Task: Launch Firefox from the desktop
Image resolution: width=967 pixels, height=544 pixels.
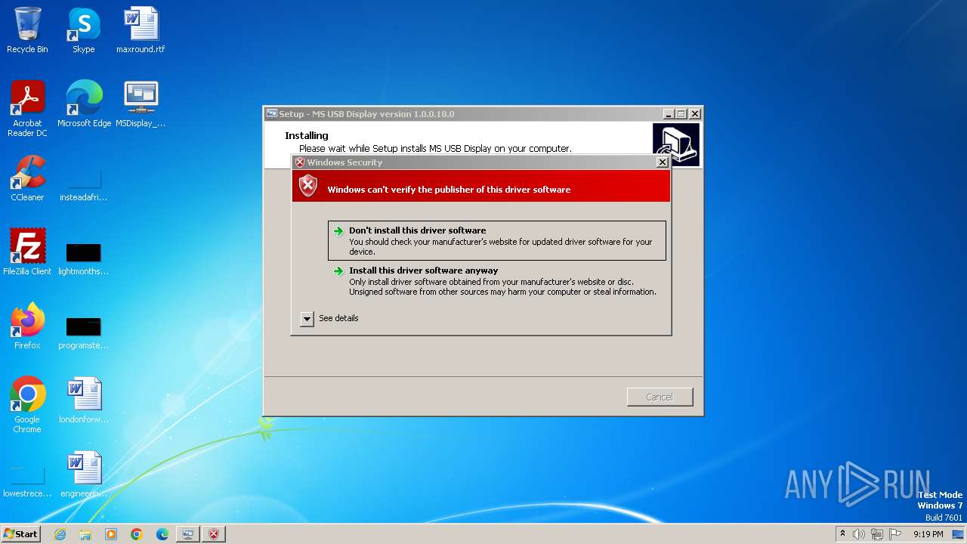Action: pyautogui.click(x=27, y=326)
